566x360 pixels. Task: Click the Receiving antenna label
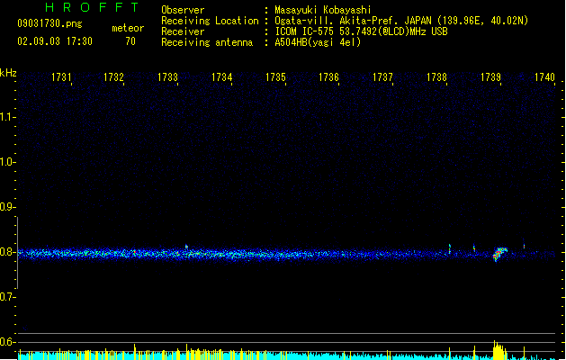tap(207, 42)
